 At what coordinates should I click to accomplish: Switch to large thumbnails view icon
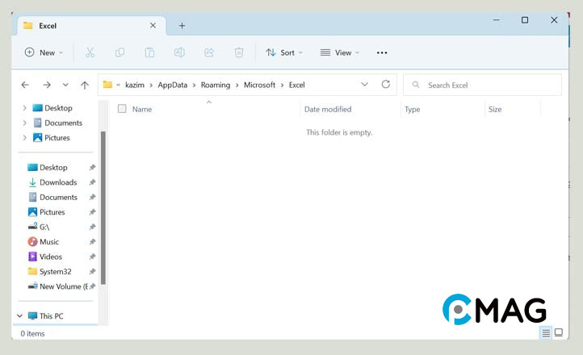[558, 332]
